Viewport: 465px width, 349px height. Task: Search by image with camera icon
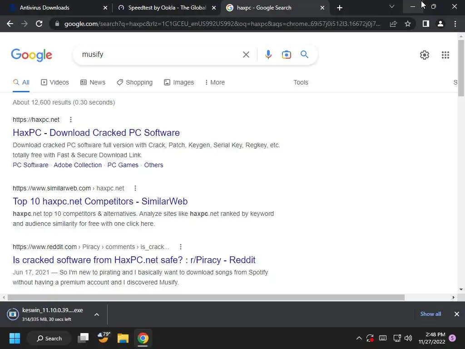[286, 55]
